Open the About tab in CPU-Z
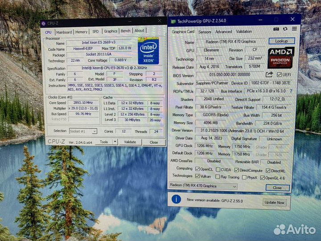The image size is (321, 241). pos(139,30)
